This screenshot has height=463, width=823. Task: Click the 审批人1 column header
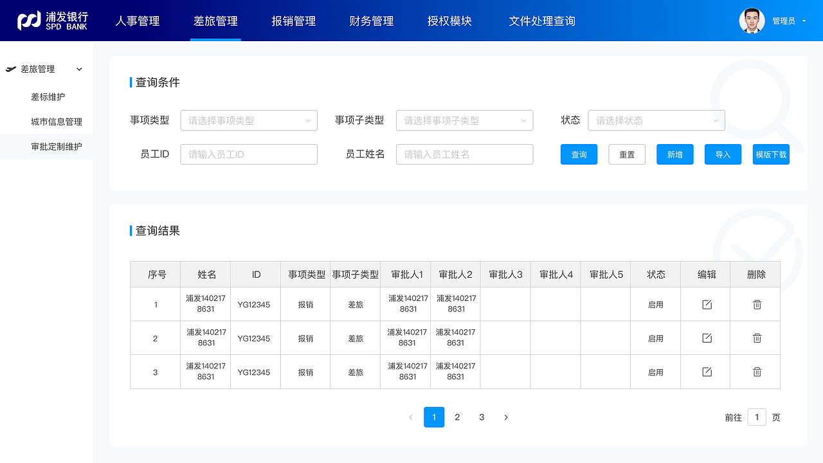(x=407, y=275)
